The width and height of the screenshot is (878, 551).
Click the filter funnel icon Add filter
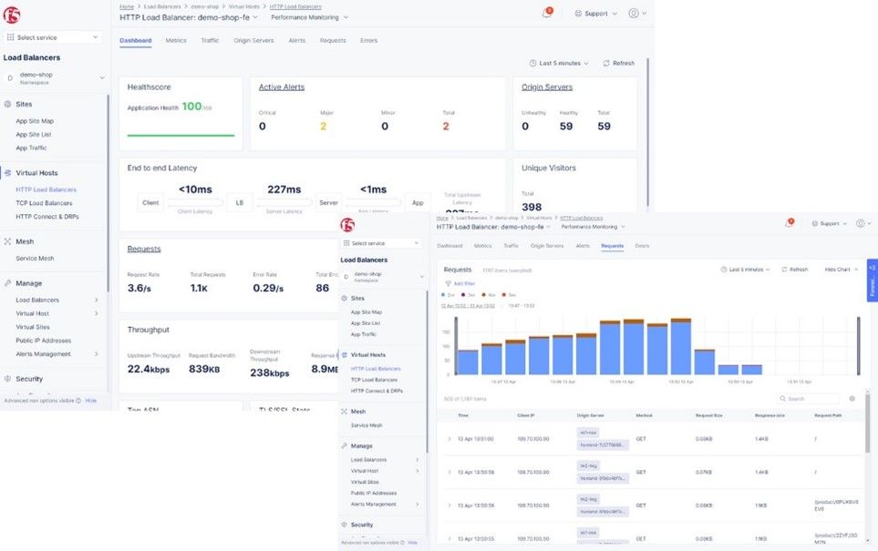click(x=448, y=283)
